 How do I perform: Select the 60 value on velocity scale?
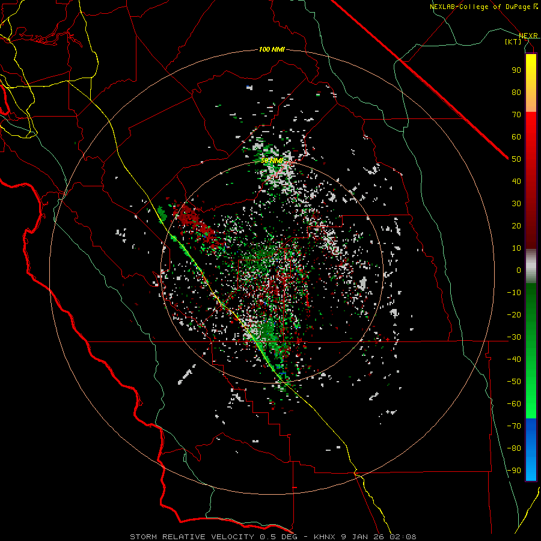(516, 137)
